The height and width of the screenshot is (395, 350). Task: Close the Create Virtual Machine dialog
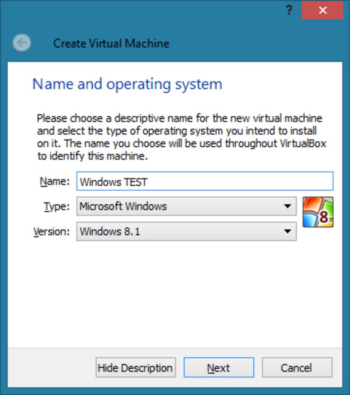pyautogui.click(x=322, y=10)
